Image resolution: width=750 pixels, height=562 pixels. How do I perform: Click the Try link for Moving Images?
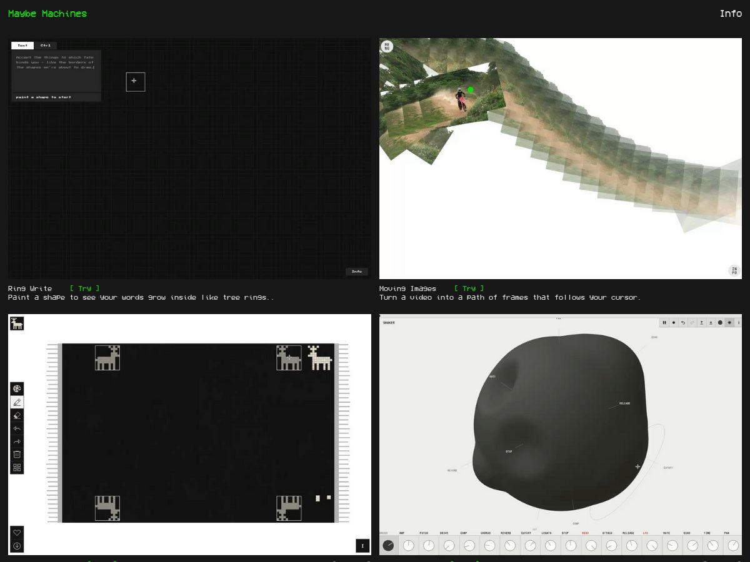469,288
